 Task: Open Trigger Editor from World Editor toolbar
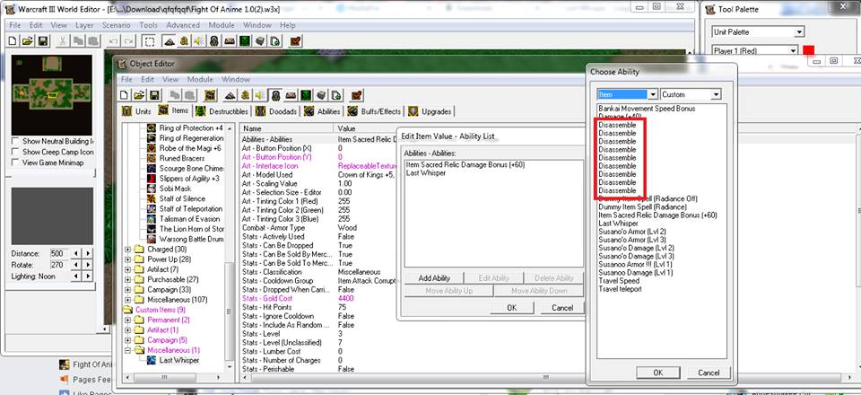[x=184, y=40]
